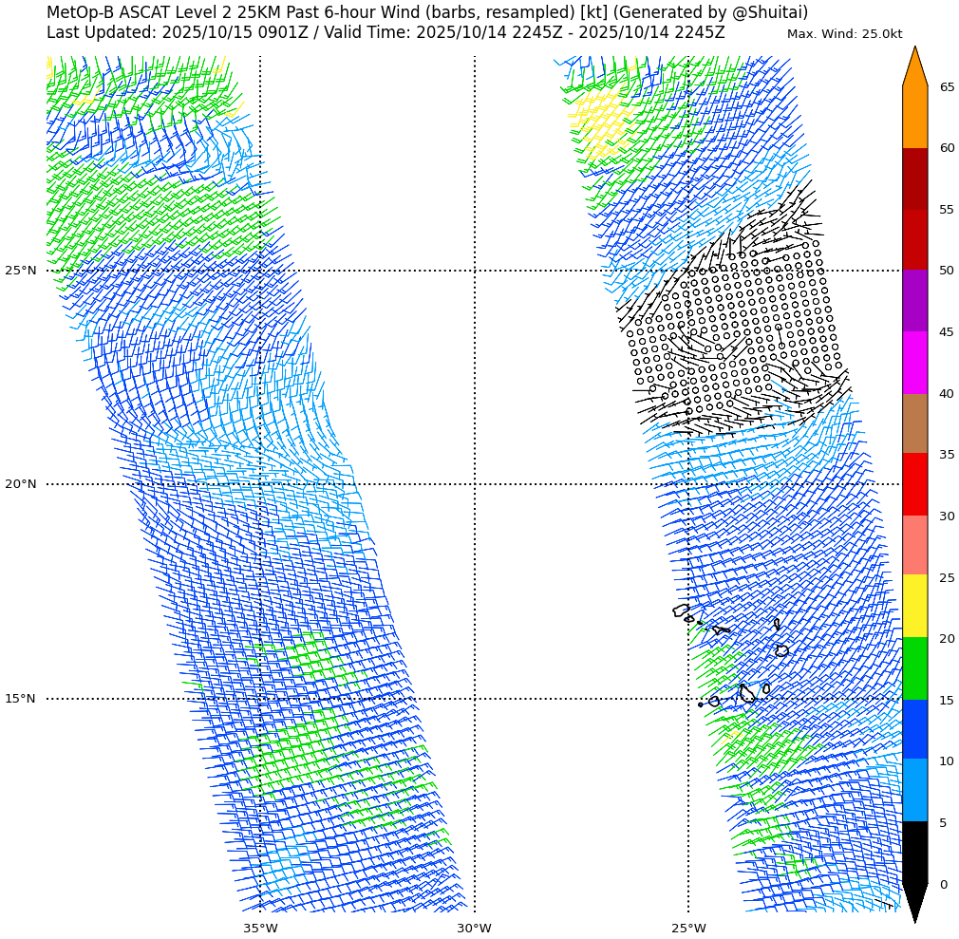Click the 15°N latitude axis label
959x939 pixels.
[x=21, y=699]
